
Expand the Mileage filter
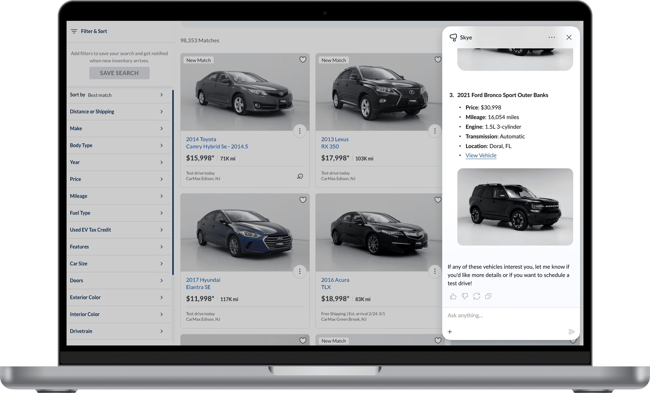tap(119, 196)
